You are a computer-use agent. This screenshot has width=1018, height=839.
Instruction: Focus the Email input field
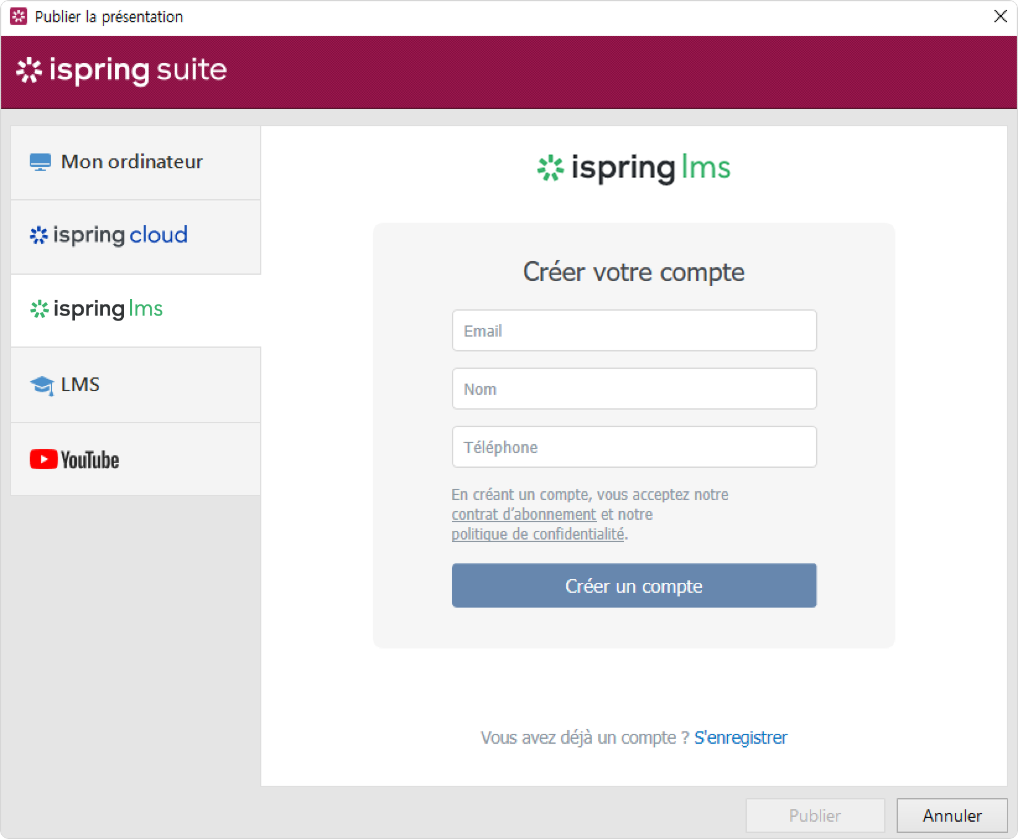pyautogui.click(x=634, y=331)
